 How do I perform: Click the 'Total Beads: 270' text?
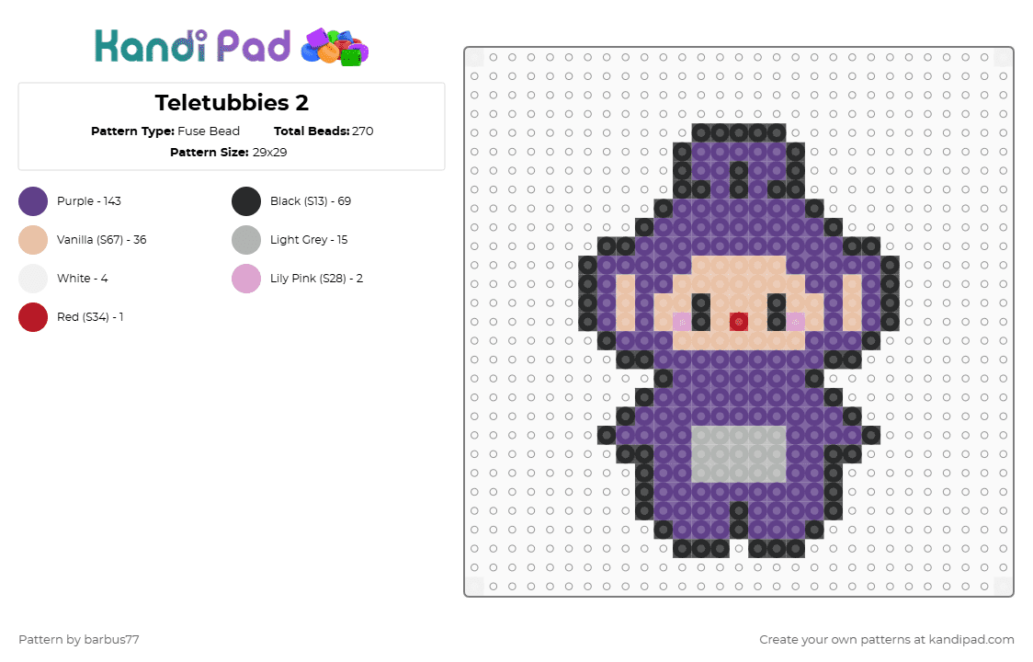point(324,131)
